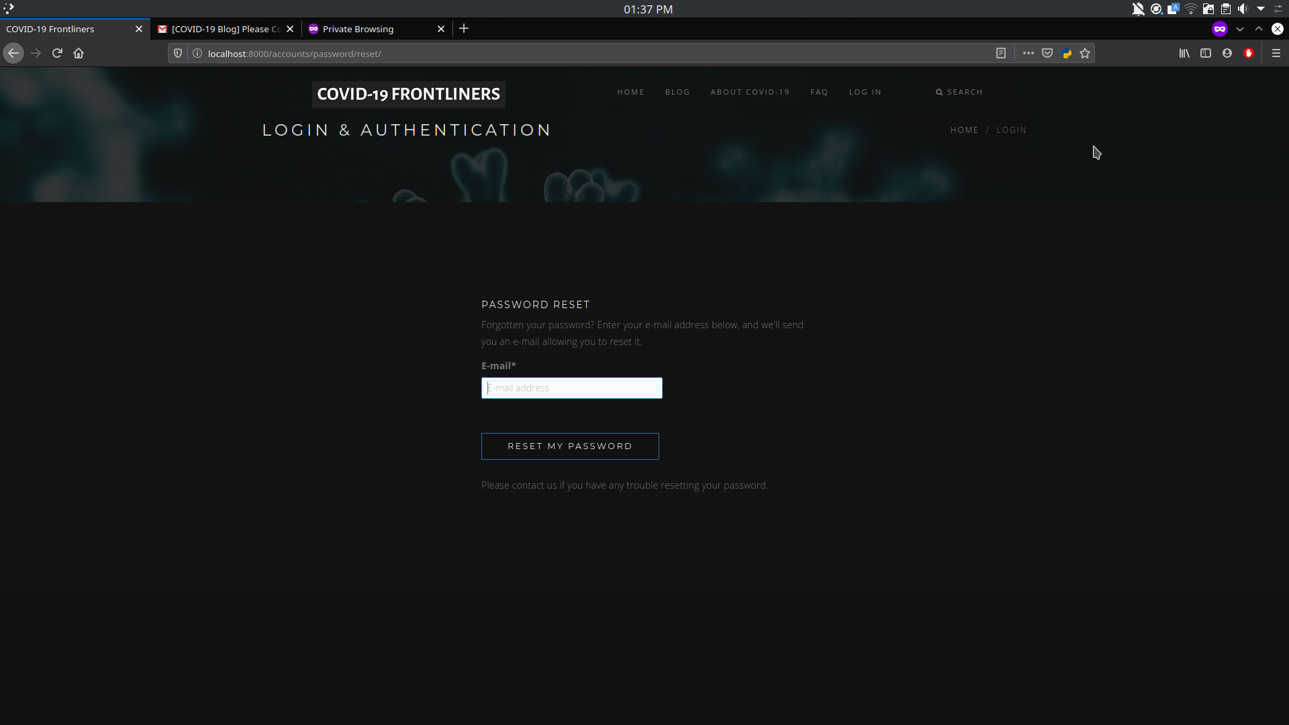
Task: Click the red ad blocker extension icon
Action: (1249, 53)
